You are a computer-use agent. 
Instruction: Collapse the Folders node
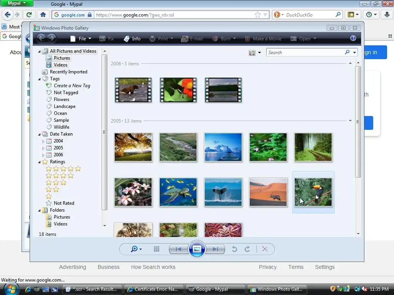pos(39,210)
